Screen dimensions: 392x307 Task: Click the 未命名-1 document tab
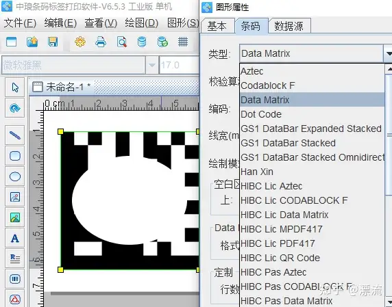click(x=62, y=87)
